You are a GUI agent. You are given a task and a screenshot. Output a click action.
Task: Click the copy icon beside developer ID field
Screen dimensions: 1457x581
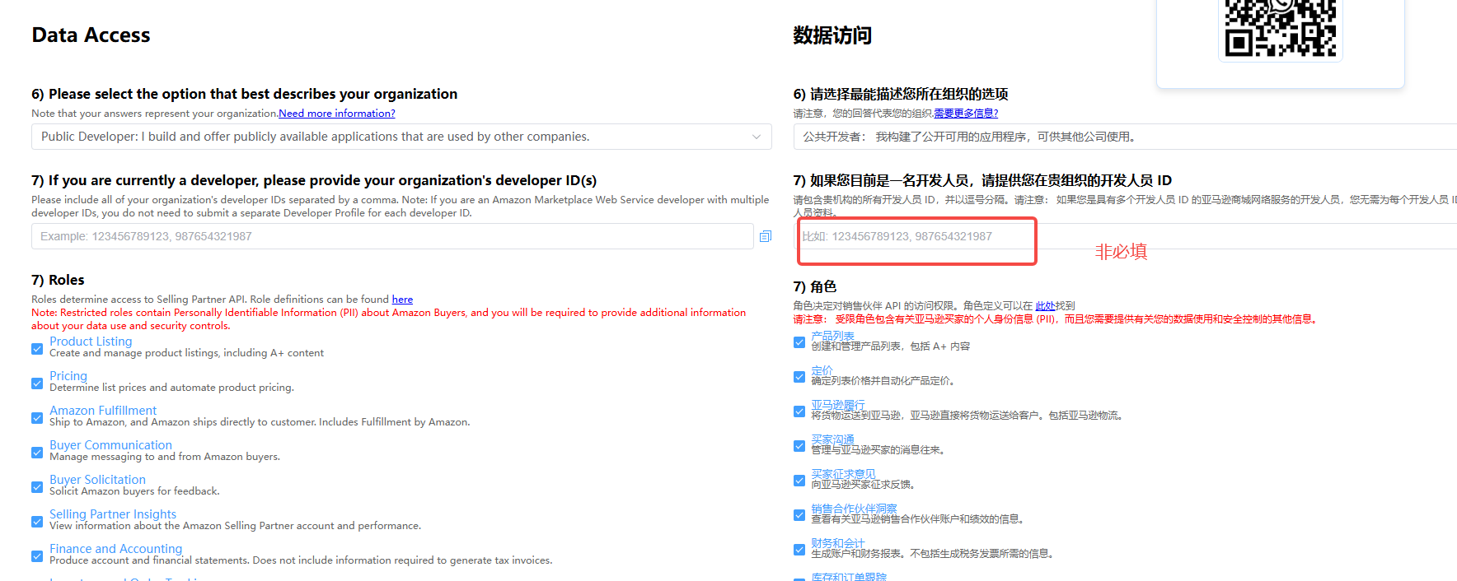765,236
